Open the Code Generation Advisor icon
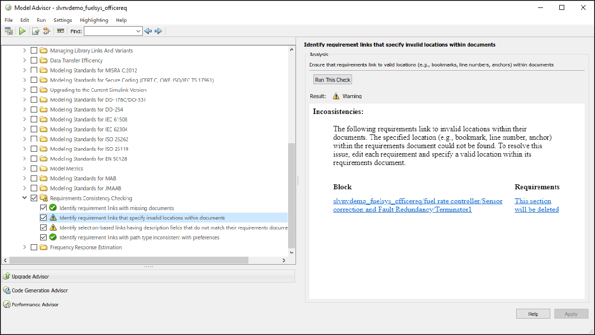Image resolution: width=595 pixels, height=335 pixels. click(x=7, y=290)
